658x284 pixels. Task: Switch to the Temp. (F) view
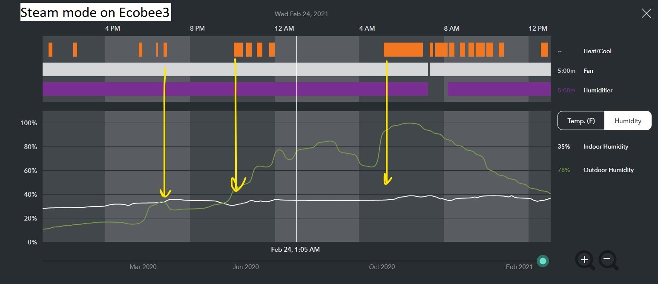tap(581, 121)
